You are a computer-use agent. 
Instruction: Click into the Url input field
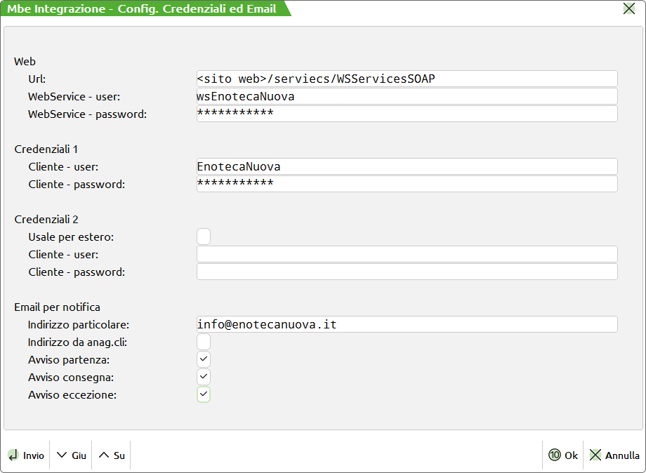click(x=407, y=79)
